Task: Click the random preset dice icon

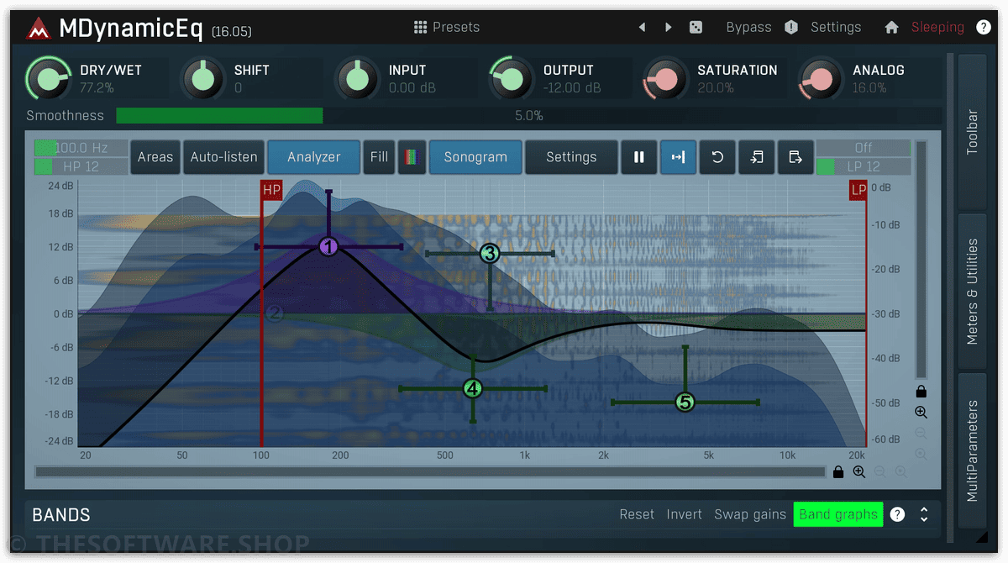Action: coord(696,27)
